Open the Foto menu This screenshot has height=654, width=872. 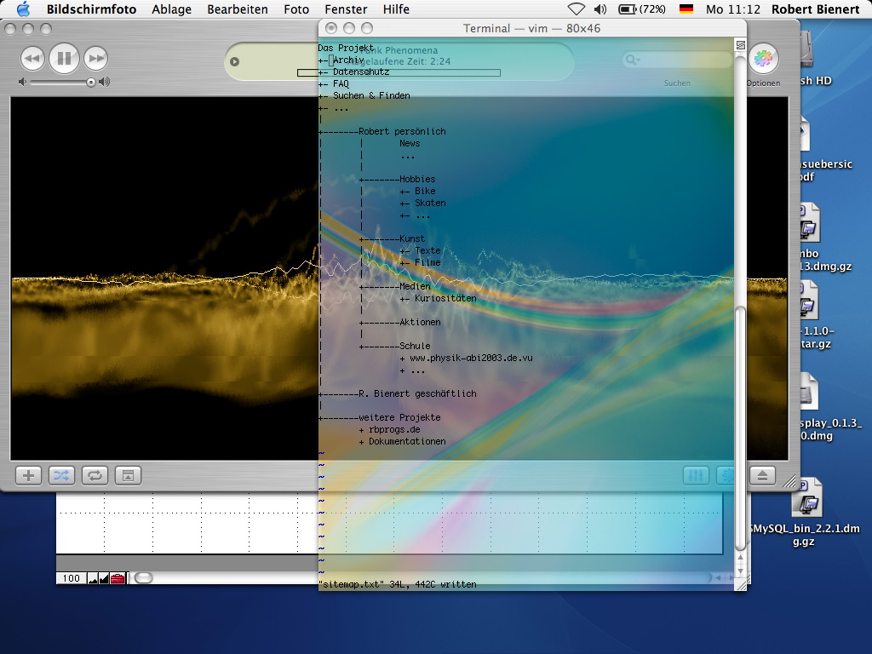[296, 9]
